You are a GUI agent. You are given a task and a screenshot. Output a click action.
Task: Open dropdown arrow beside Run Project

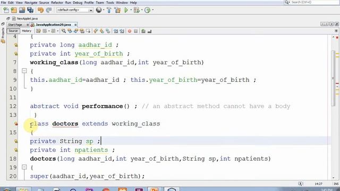point(131,10)
